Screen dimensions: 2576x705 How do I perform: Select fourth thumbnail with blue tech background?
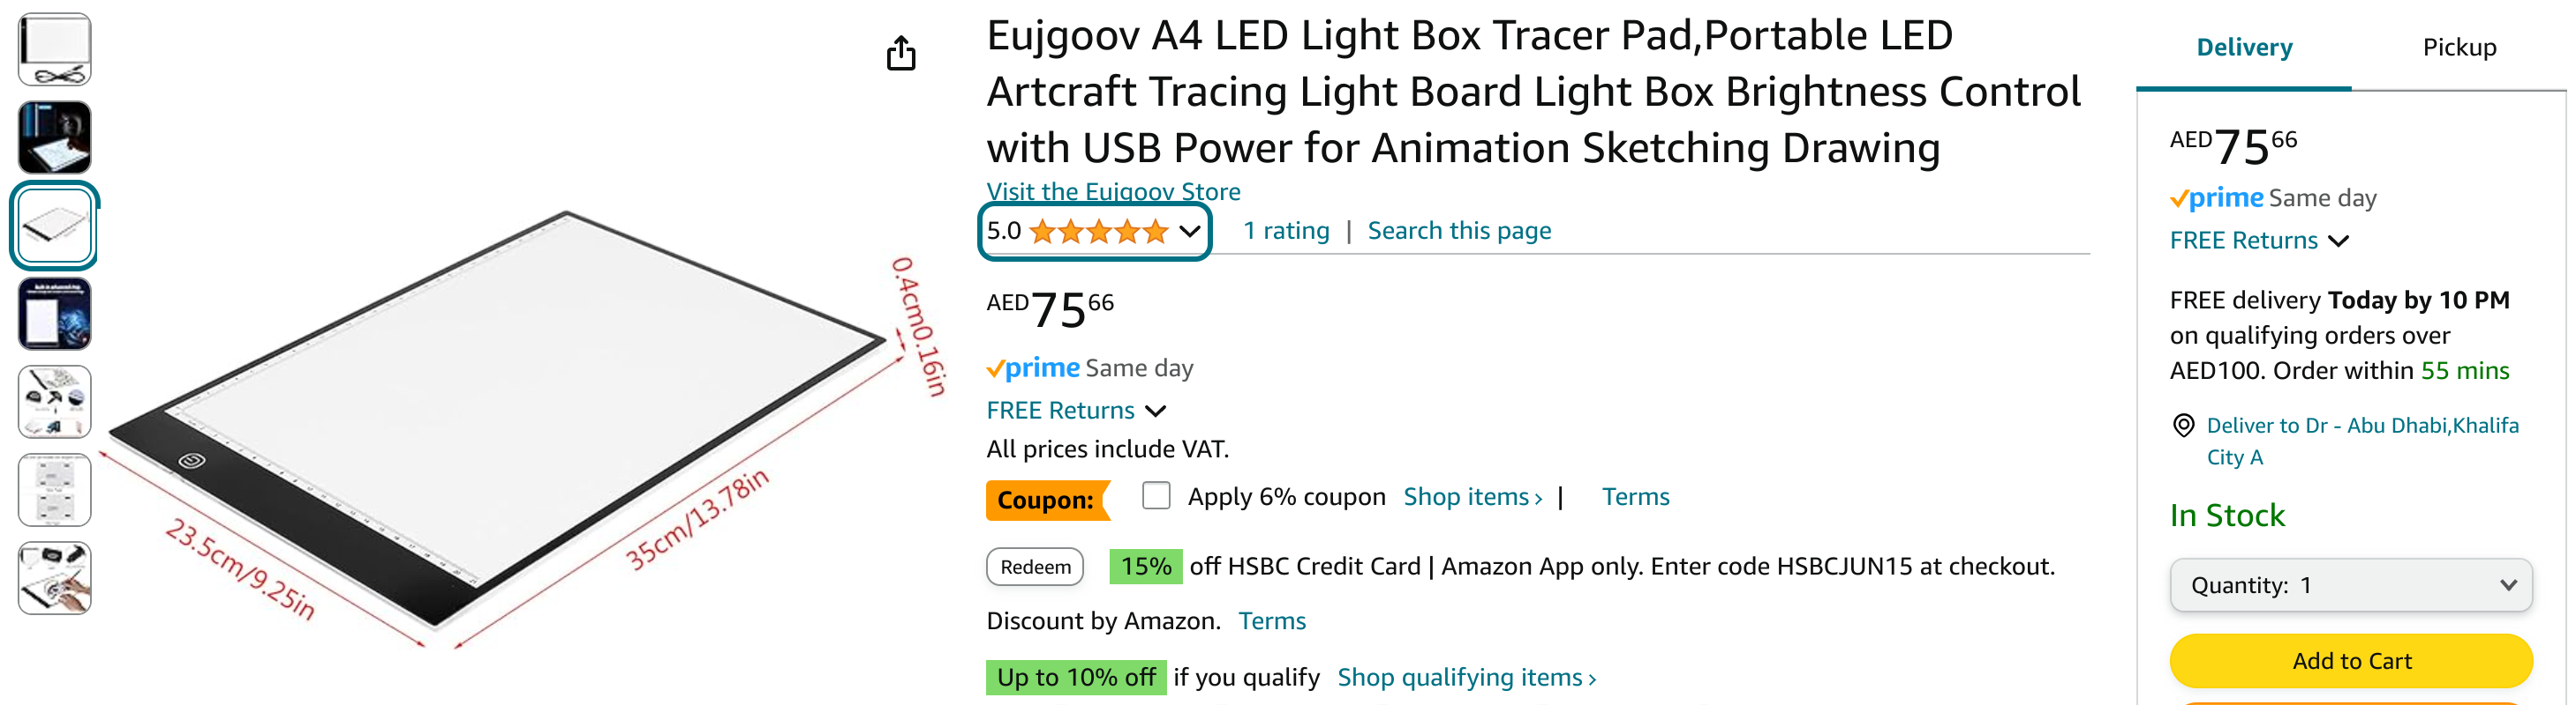pos(55,314)
